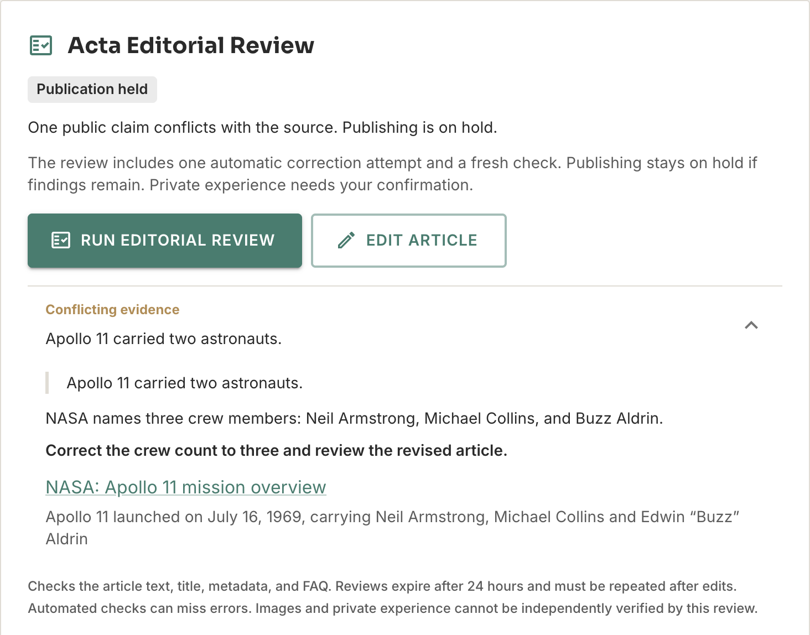The image size is (810, 635).
Task: Collapse the Conflicting evidence section chevron
Action: pos(751,325)
